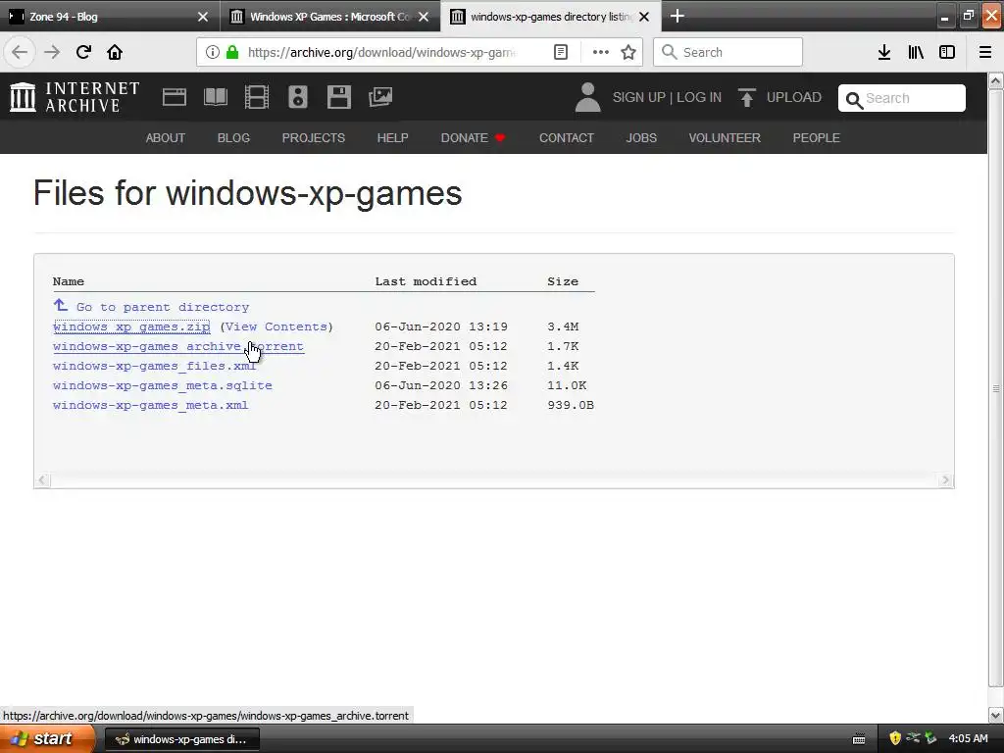Open the PROJECTS menu item
Screen dimensions: 1004x753
[x=313, y=137]
